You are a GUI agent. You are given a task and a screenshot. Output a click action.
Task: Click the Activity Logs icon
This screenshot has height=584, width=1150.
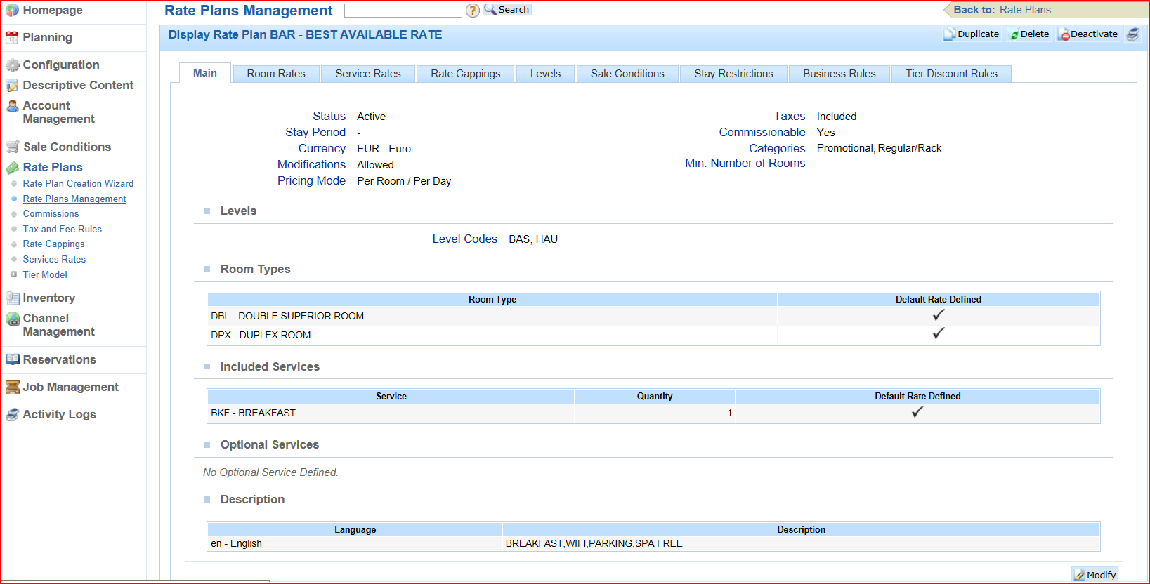point(12,415)
